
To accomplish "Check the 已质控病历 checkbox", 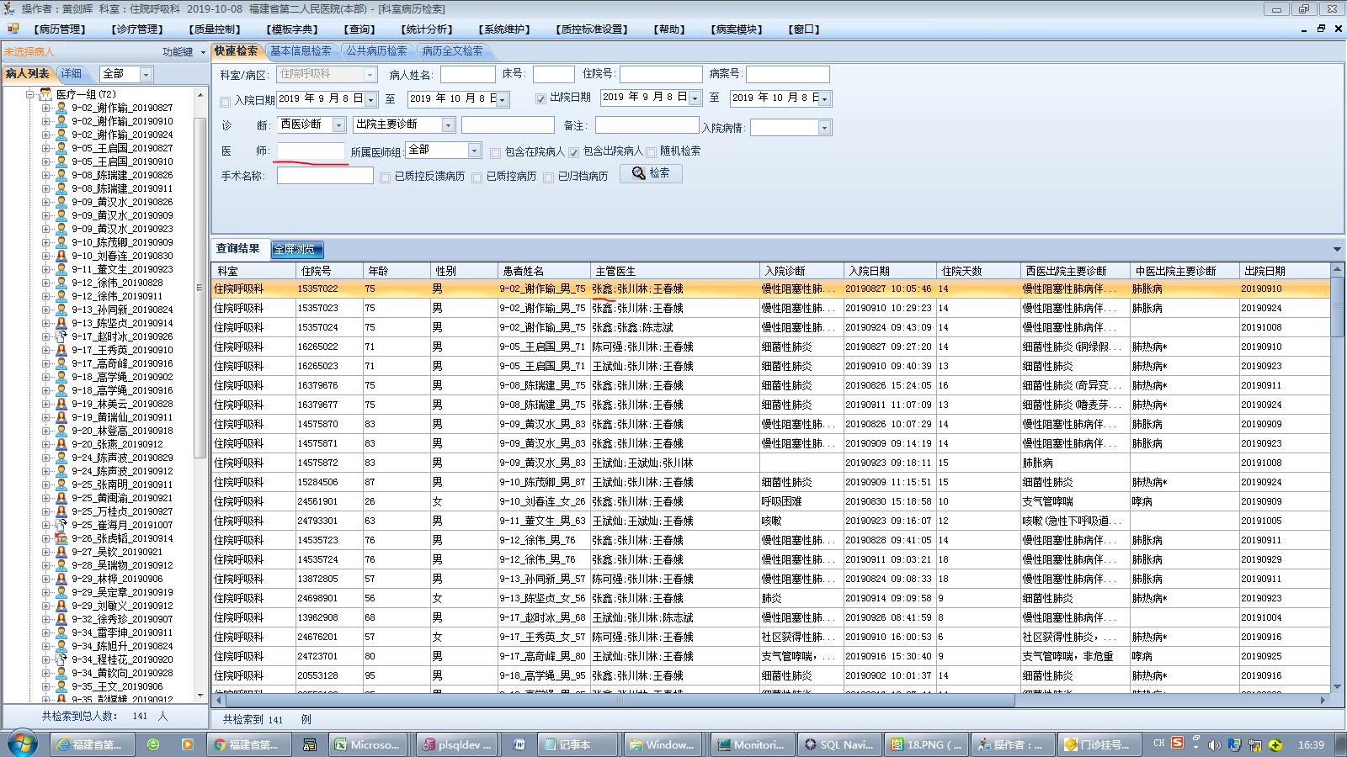I will tap(477, 177).
